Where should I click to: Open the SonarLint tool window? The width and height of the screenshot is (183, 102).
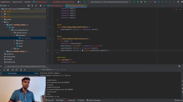71,100
